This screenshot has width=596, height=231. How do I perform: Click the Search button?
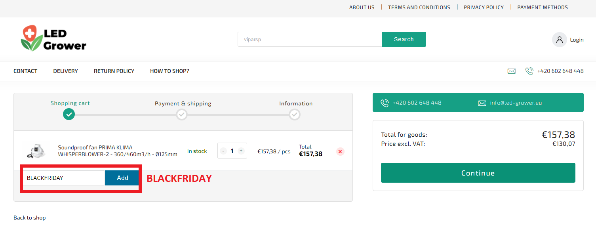404,39
